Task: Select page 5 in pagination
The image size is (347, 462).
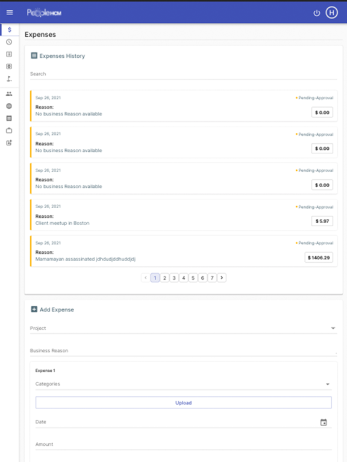Action: click(x=193, y=278)
